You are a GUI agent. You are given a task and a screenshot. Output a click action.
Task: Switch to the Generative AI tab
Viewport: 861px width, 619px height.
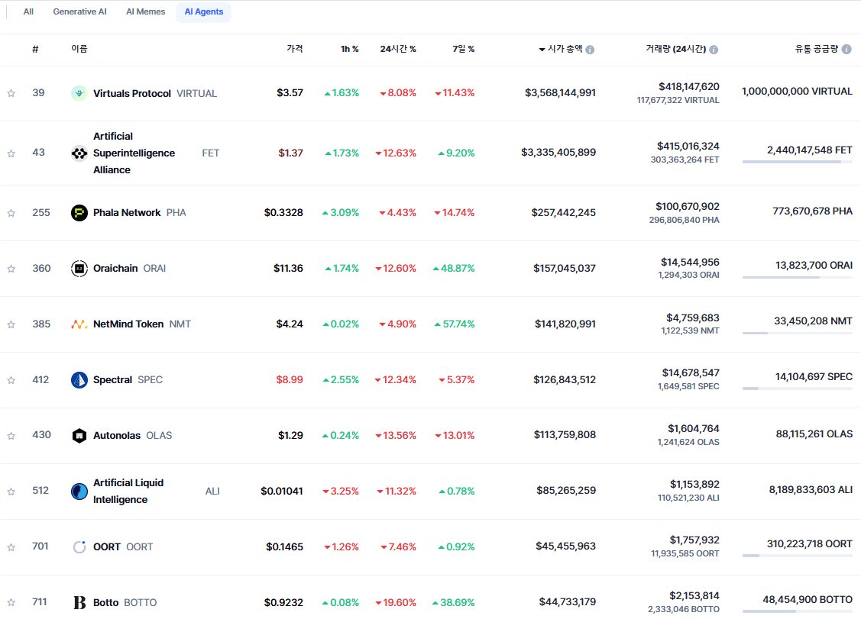pyautogui.click(x=79, y=12)
